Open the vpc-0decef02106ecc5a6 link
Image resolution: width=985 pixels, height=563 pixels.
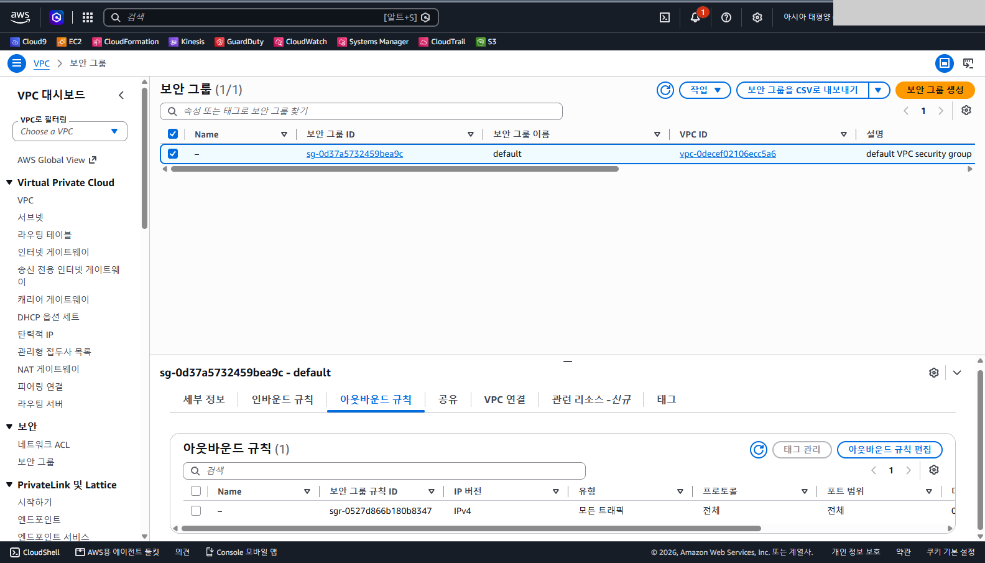click(728, 154)
